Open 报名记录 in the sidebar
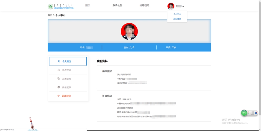Image resolution: width=261 pixels, height=131 pixels. [x=67, y=87]
